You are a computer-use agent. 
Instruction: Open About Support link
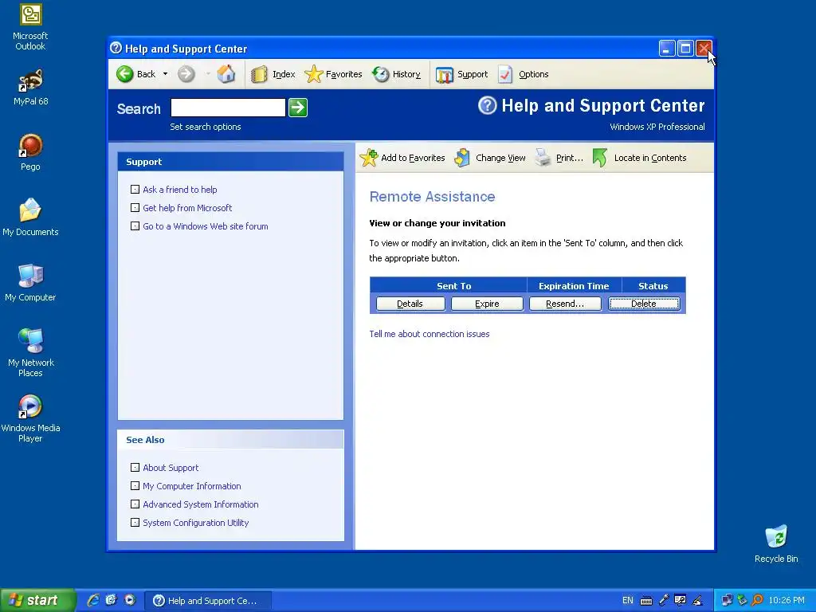click(171, 467)
